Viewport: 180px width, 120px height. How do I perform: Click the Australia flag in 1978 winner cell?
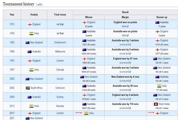(84, 32)
